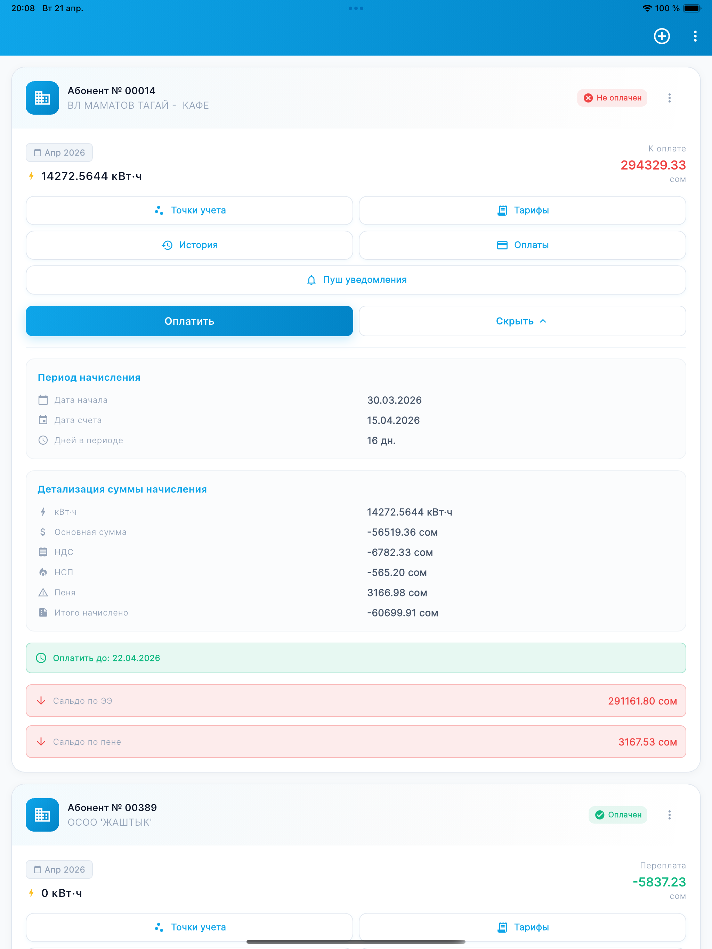Tap the ОСОО 'ЖАШТЫК' name
This screenshot has width=712, height=949.
coord(110,823)
